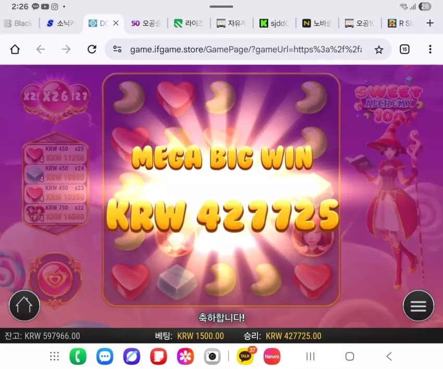Viewport: 443px width, 369px height.
Task: Open the red Notes app icon
Action: [158, 356]
